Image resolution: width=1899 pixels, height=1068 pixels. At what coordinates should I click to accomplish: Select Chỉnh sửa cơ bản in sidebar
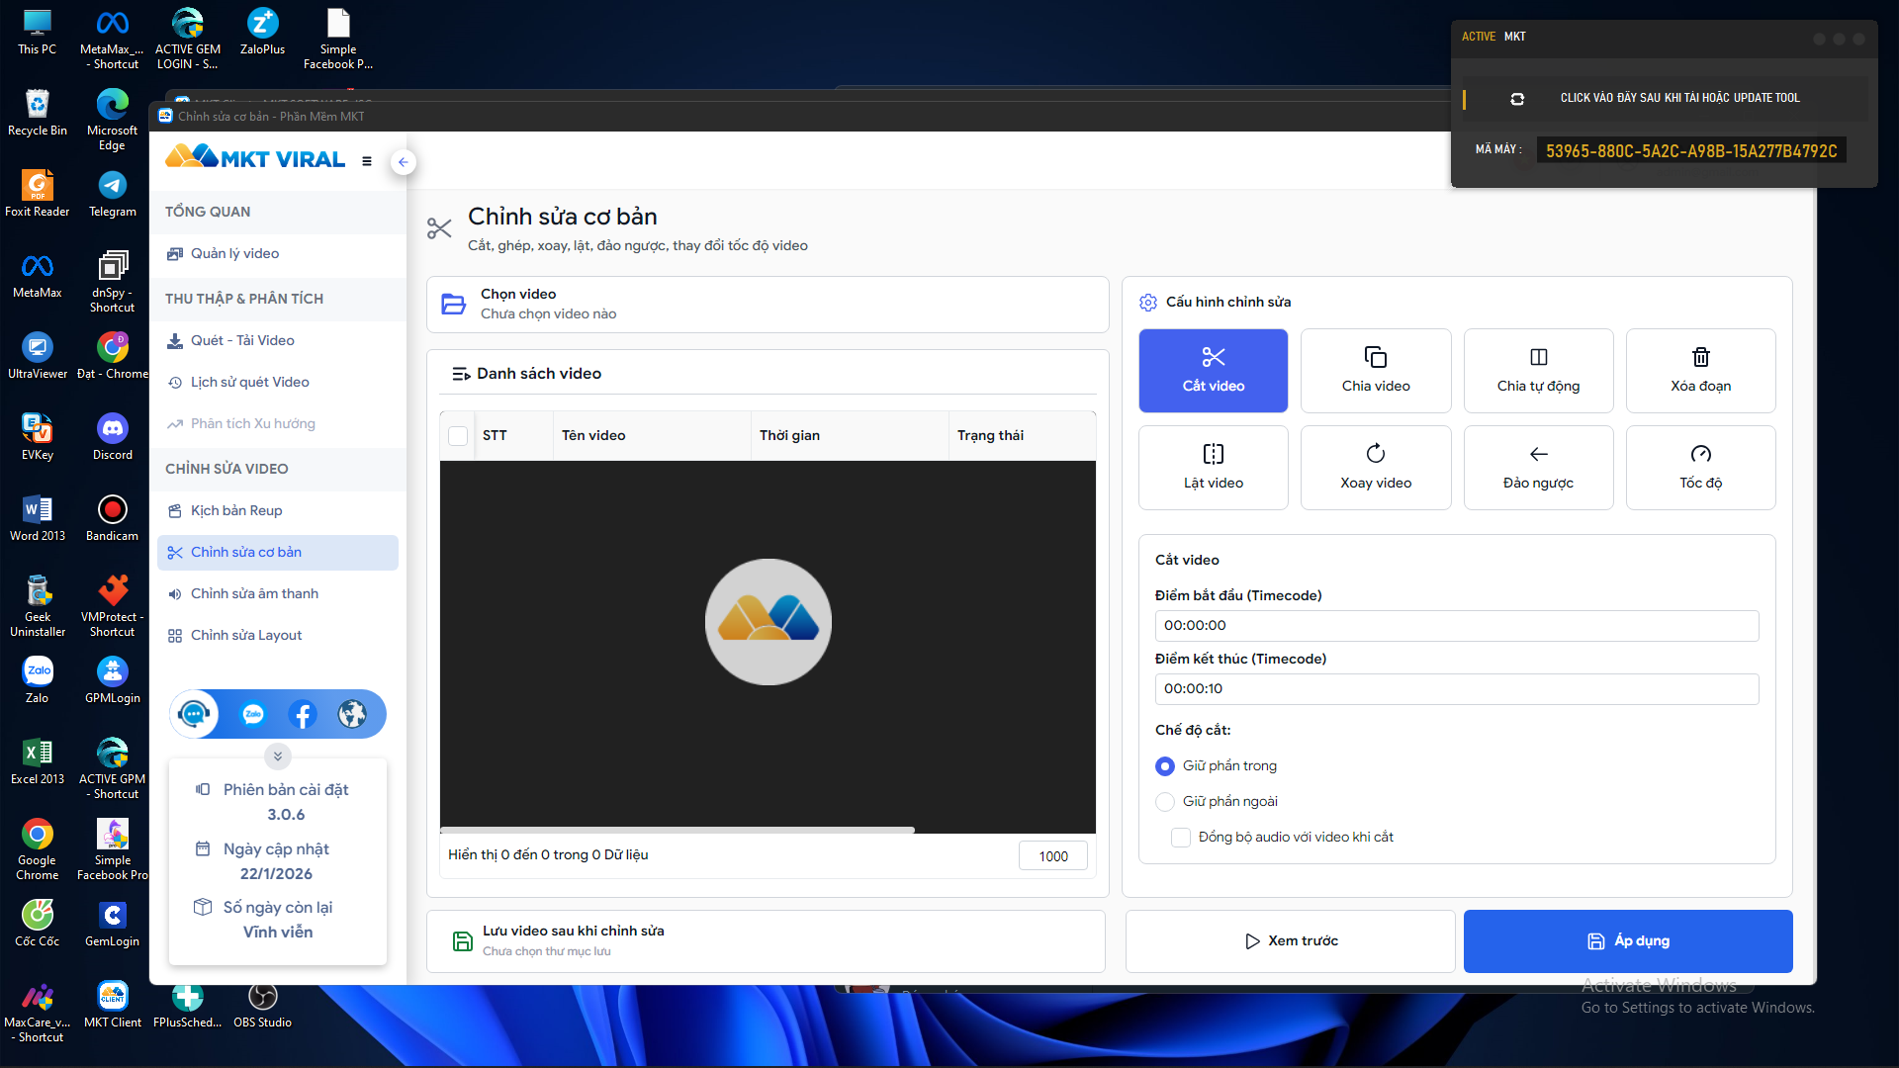coord(278,553)
